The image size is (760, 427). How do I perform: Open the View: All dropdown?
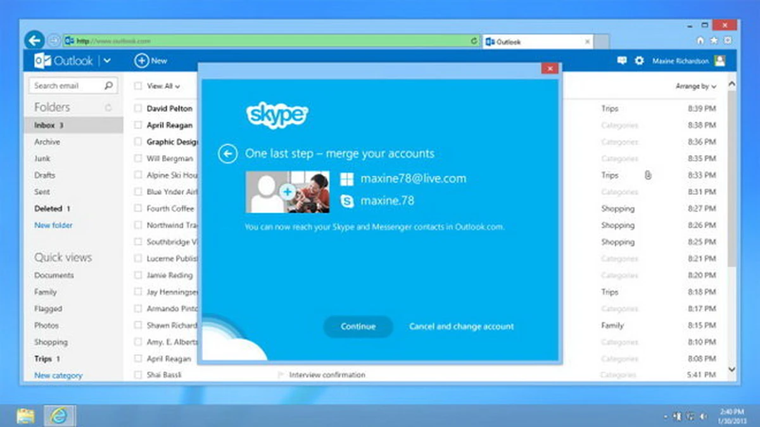click(163, 86)
